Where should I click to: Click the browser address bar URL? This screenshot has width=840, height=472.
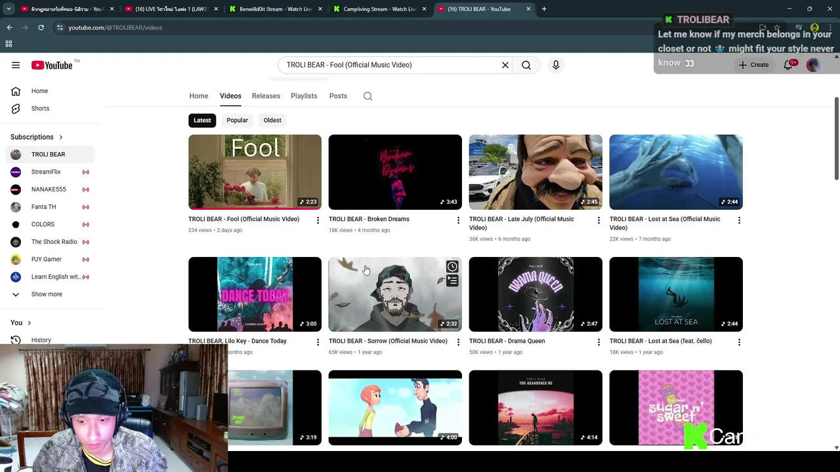point(115,28)
